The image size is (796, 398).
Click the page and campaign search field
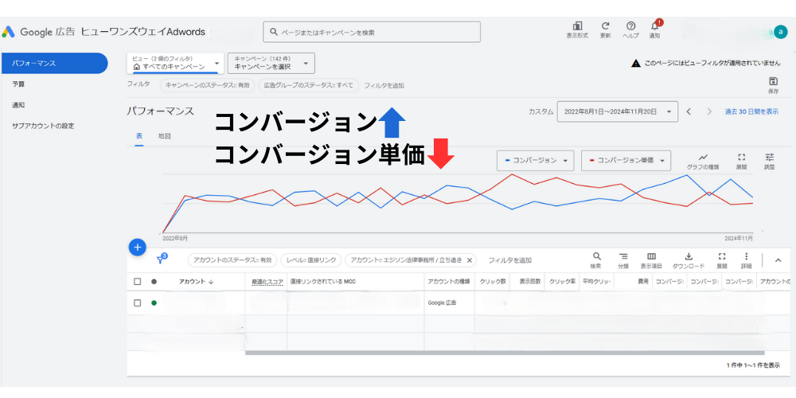point(372,32)
